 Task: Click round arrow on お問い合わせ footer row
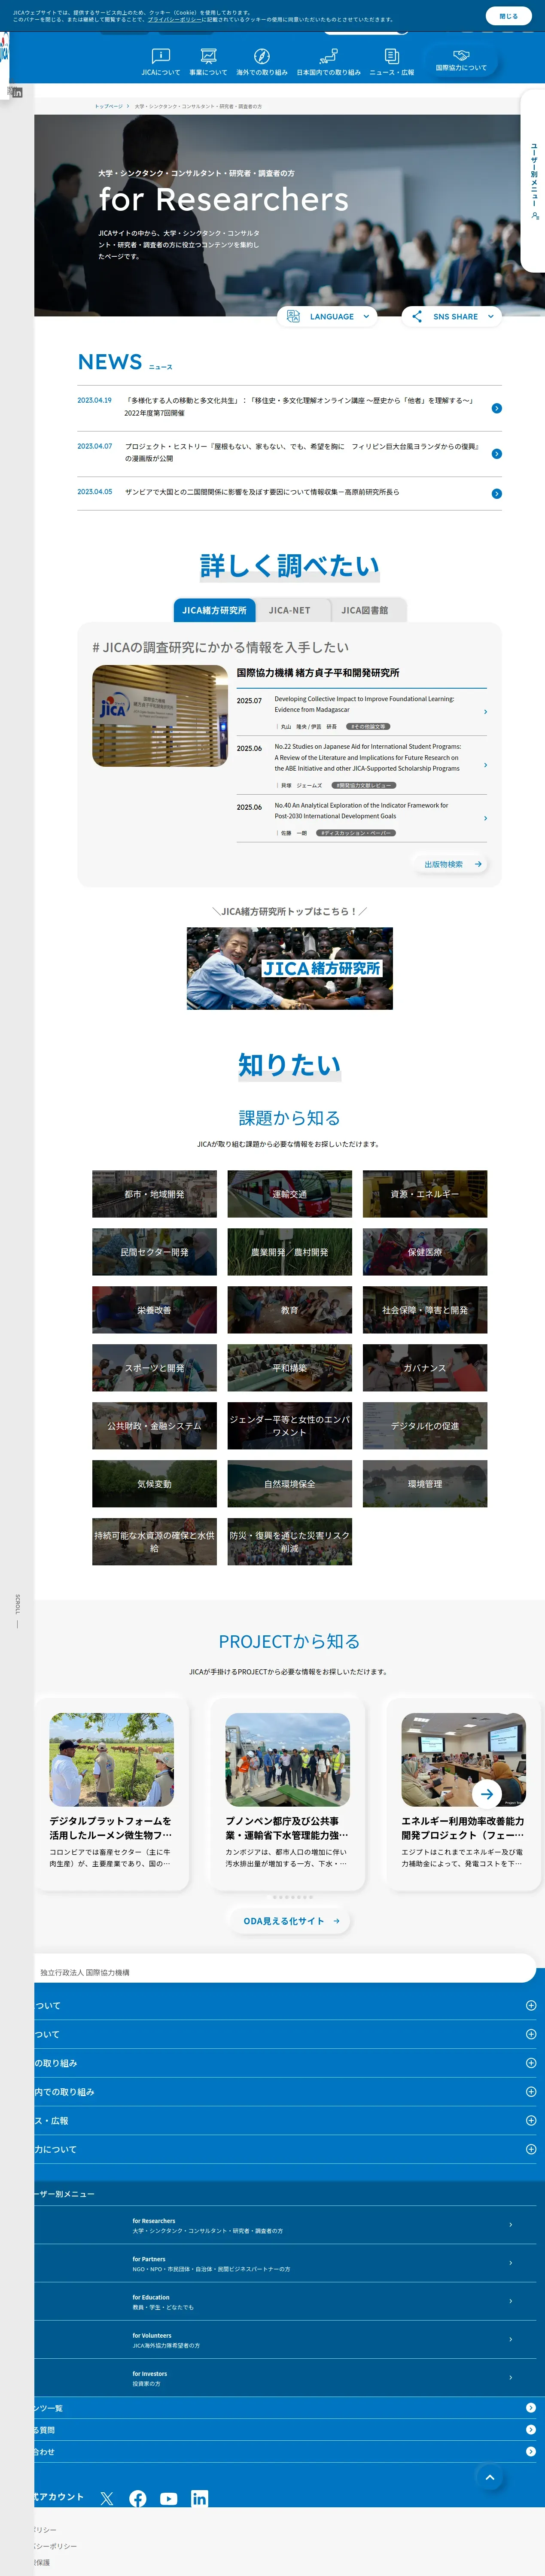[x=531, y=2452]
